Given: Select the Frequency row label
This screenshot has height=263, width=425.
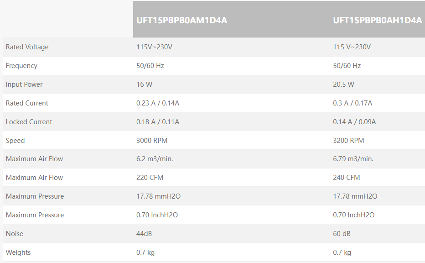Looking at the screenshot, I should [x=21, y=66].
